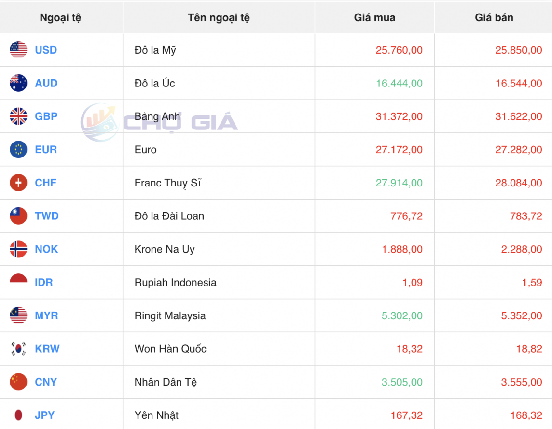Click the Australian flag icon
This screenshot has width=552, height=429.
point(18,83)
